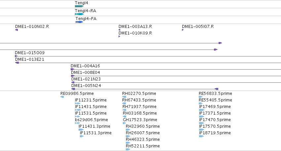Click the RH26007.5prime EST glyph
This screenshot has width=281, height=151.
(x=128, y=136)
